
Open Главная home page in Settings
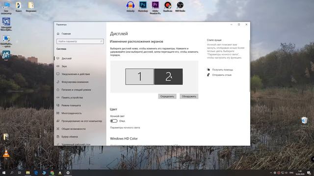pos(66,34)
